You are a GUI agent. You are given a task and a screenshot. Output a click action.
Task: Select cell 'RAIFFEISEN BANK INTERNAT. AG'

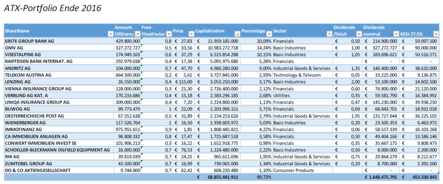59,61
